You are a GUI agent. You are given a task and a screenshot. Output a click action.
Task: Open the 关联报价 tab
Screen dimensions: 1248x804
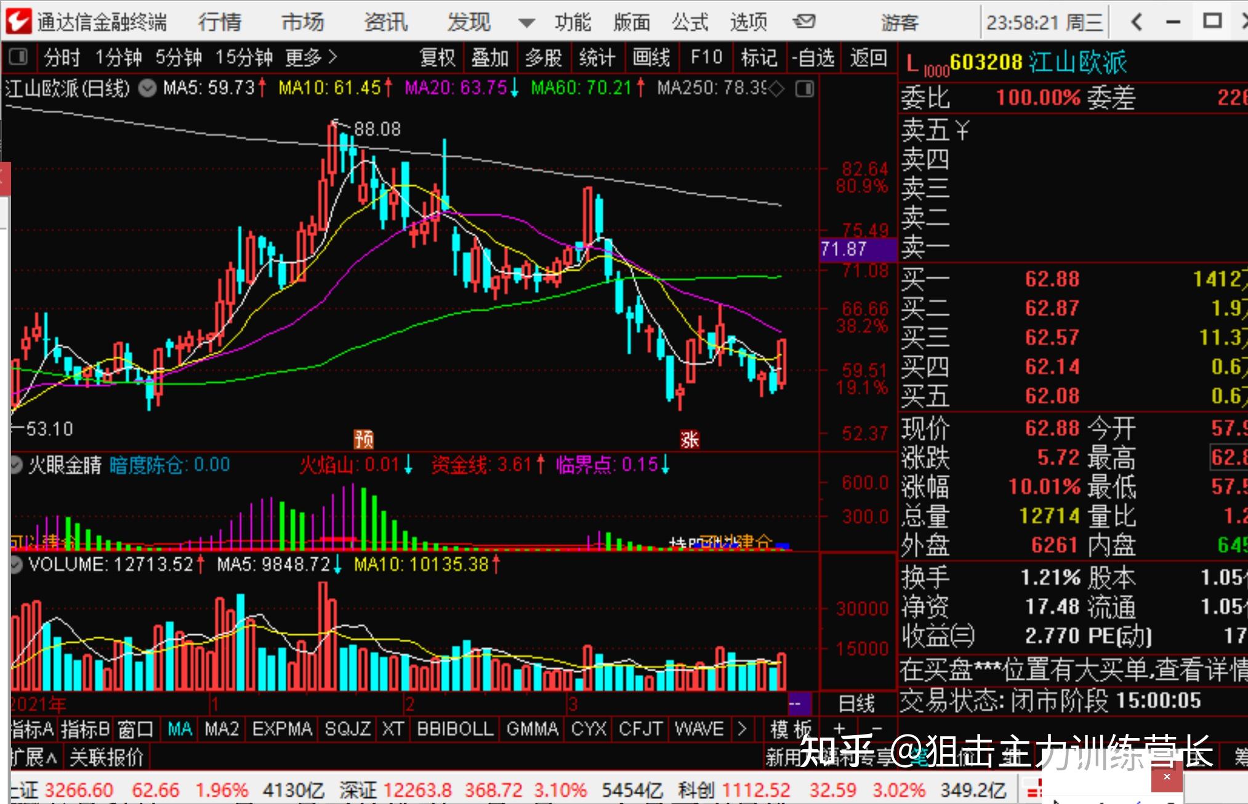pyautogui.click(x=106, y=757)
